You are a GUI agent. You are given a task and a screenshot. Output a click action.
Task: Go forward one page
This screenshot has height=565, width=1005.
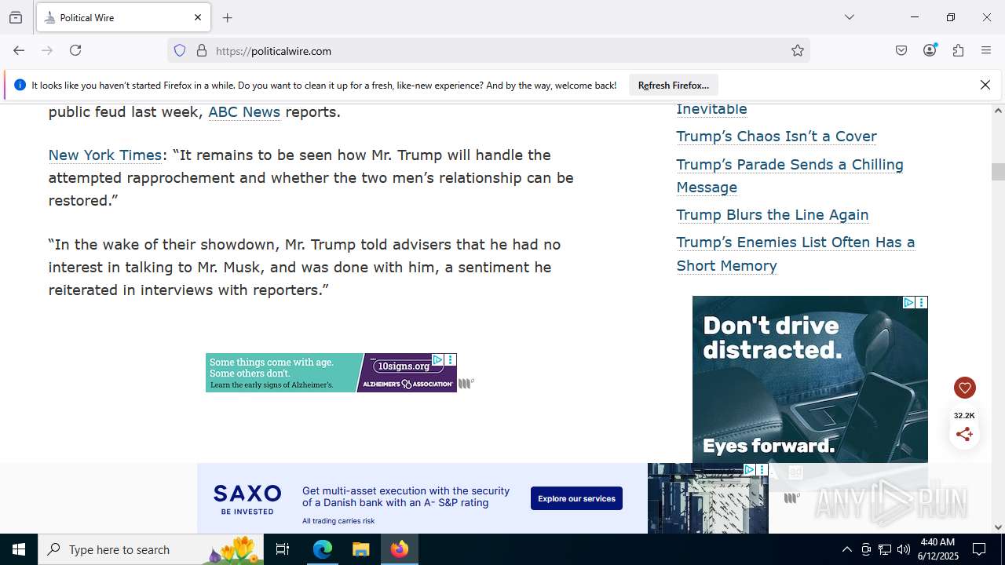pos(47,50)
